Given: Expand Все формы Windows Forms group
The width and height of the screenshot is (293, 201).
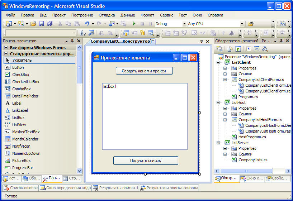Looking at the screenshot, I should tap(6, 48).
